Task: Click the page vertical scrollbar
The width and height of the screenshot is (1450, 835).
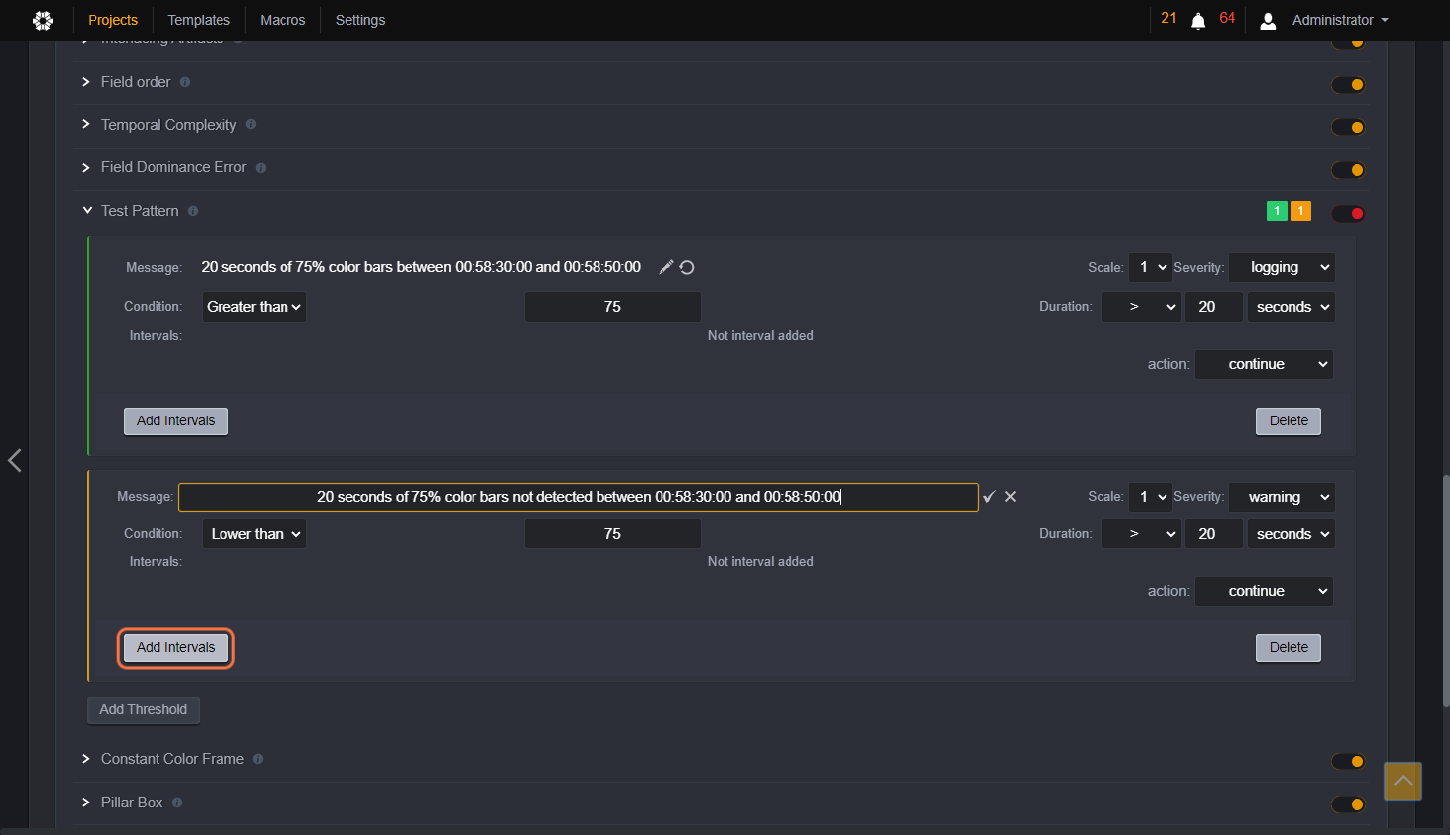Action: tap(1445, 591)
